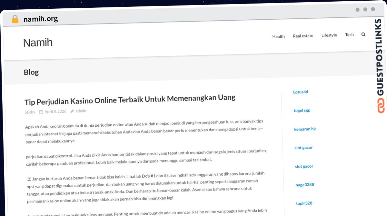This screenshot has width=387, height=216.
Task: Follow the togel sgp sidebar link
Action: point(302,110)
